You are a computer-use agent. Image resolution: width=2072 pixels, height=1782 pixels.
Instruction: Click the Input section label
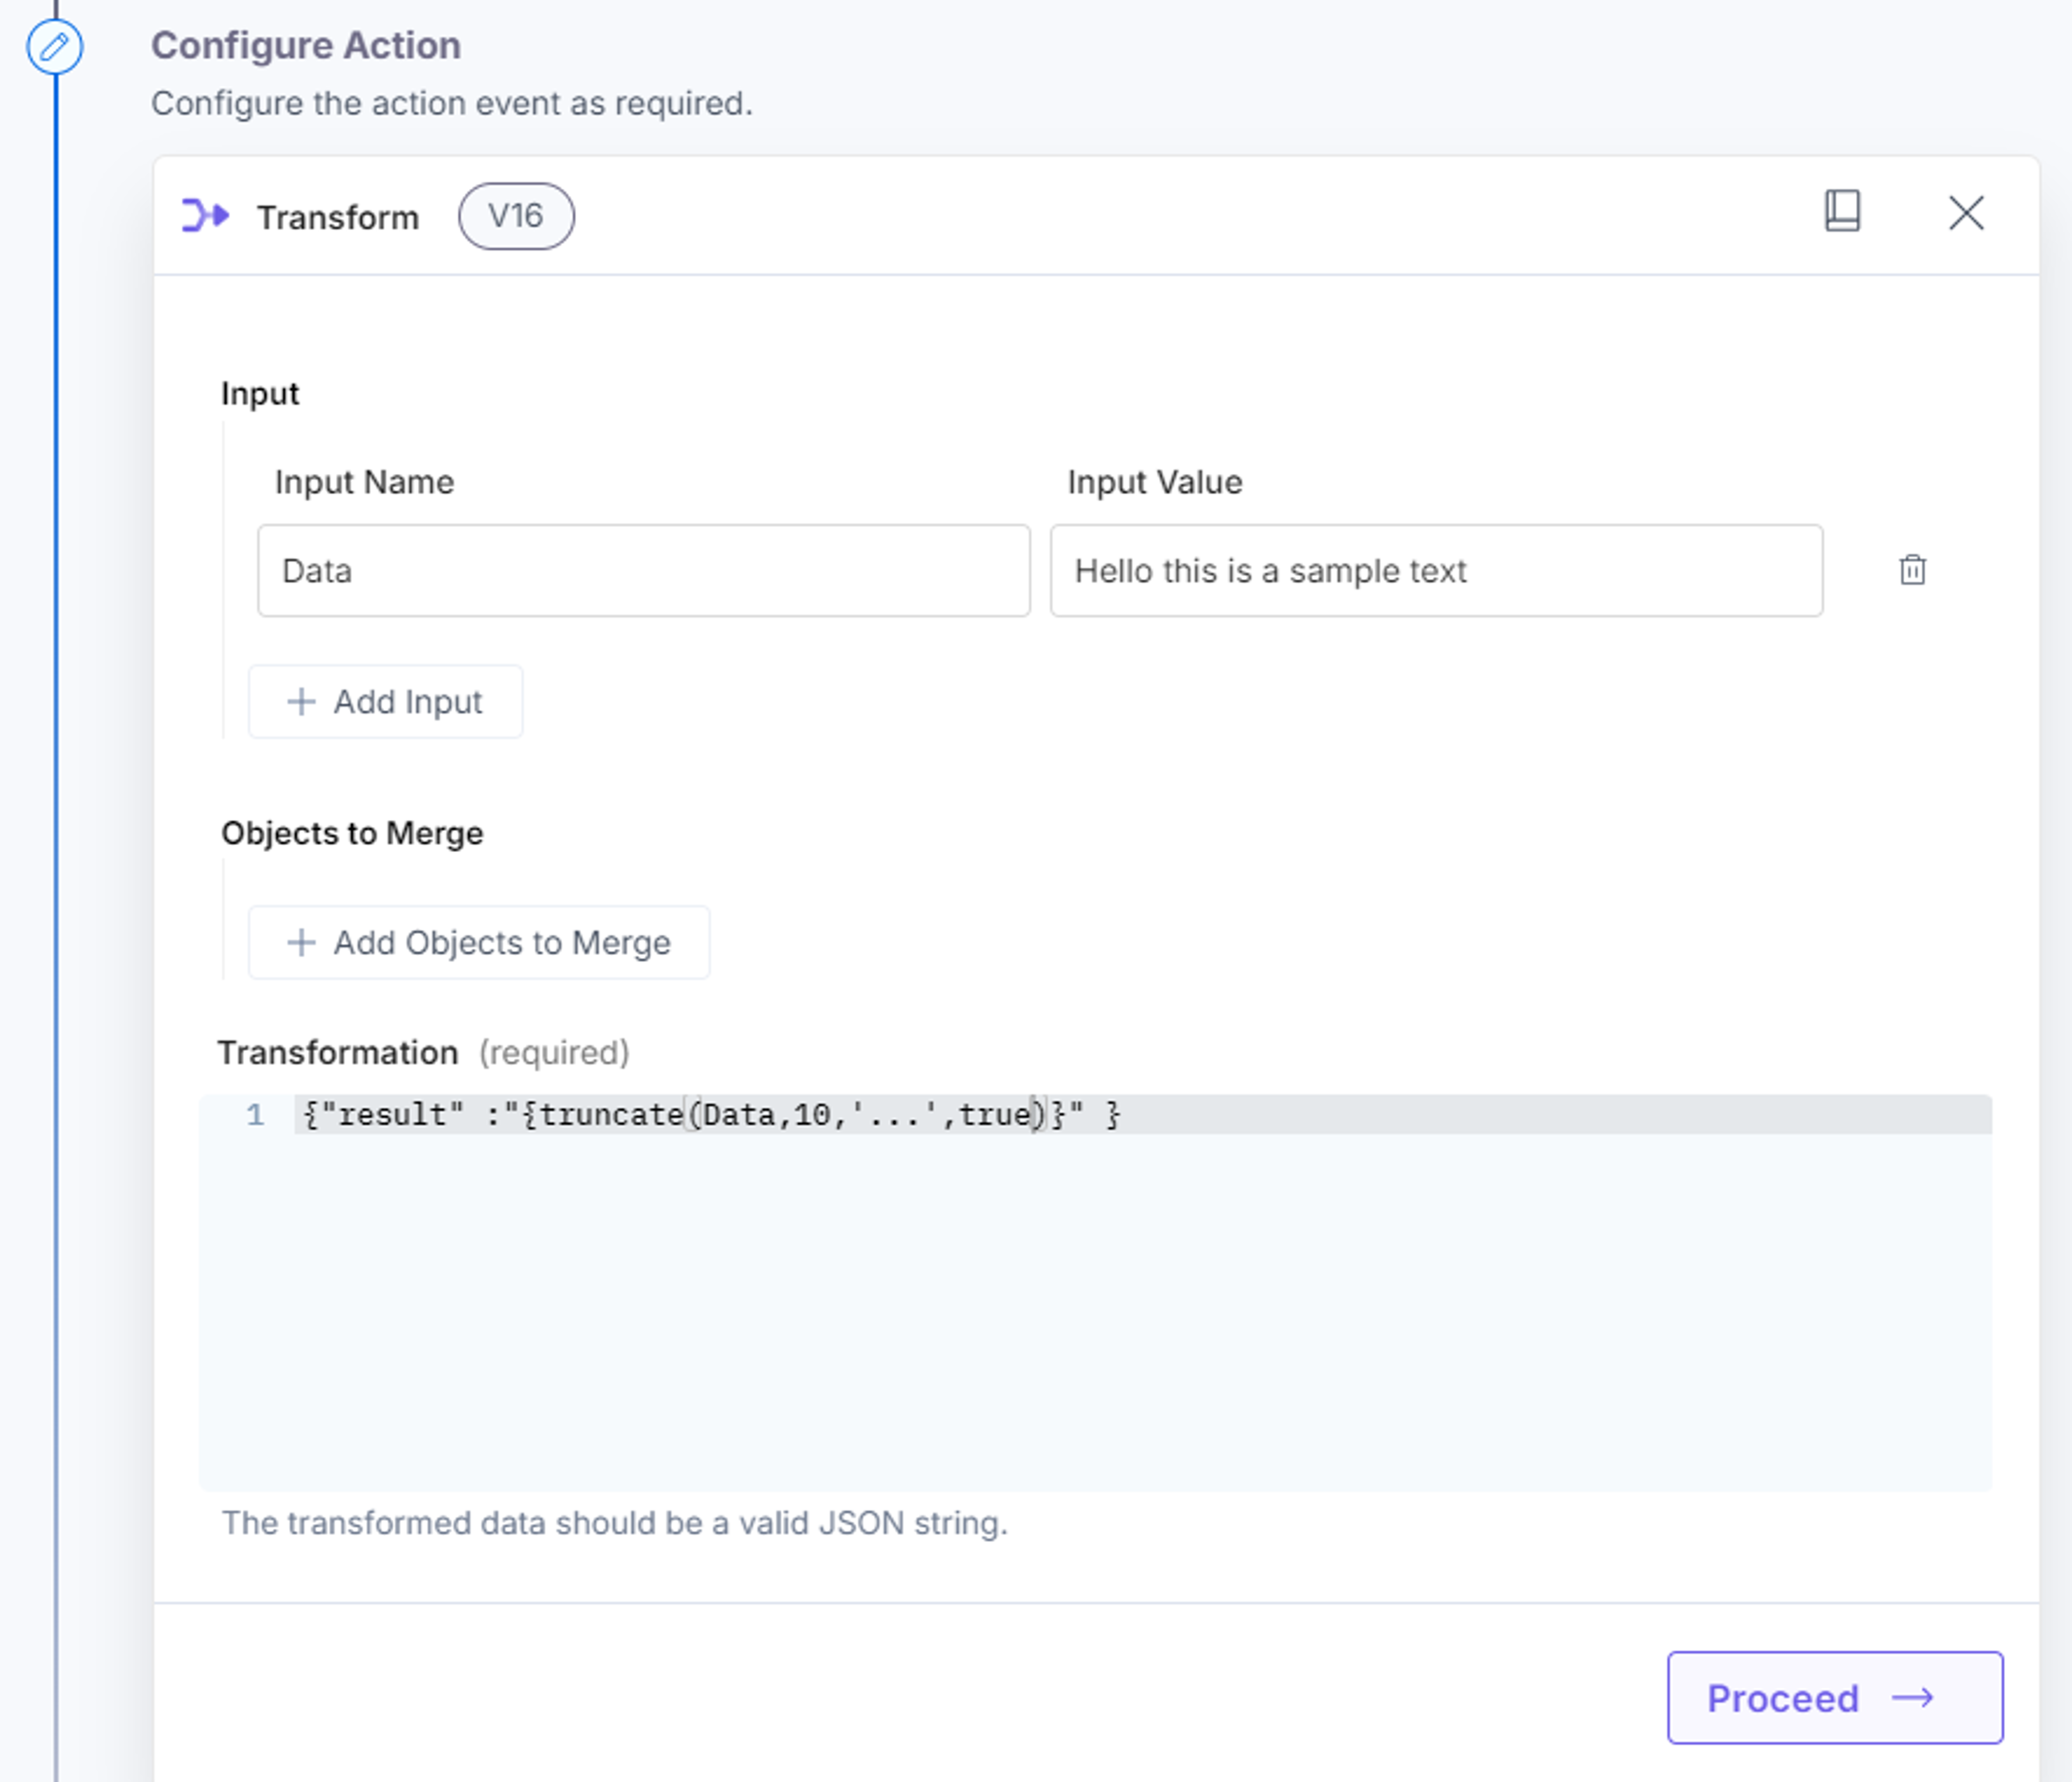tap(260, 394)
